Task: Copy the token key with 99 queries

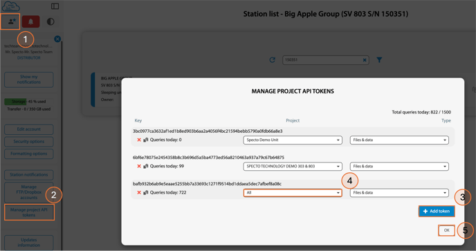Action: pos(146,167)
